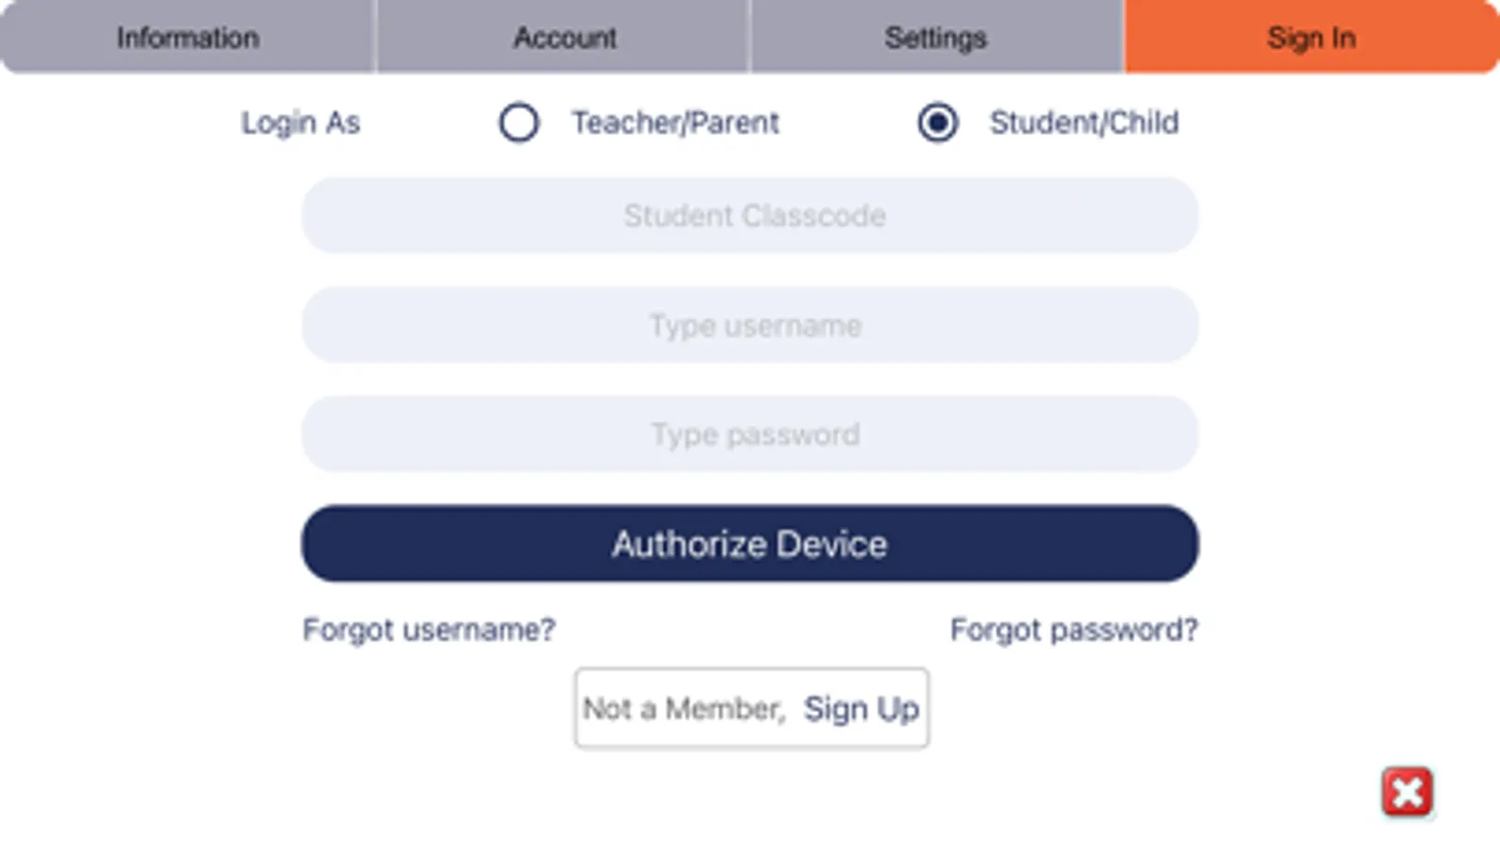This screenshot has width=1500, height=844.
Task: Click into the Type username field
Action: pos(750,325)
